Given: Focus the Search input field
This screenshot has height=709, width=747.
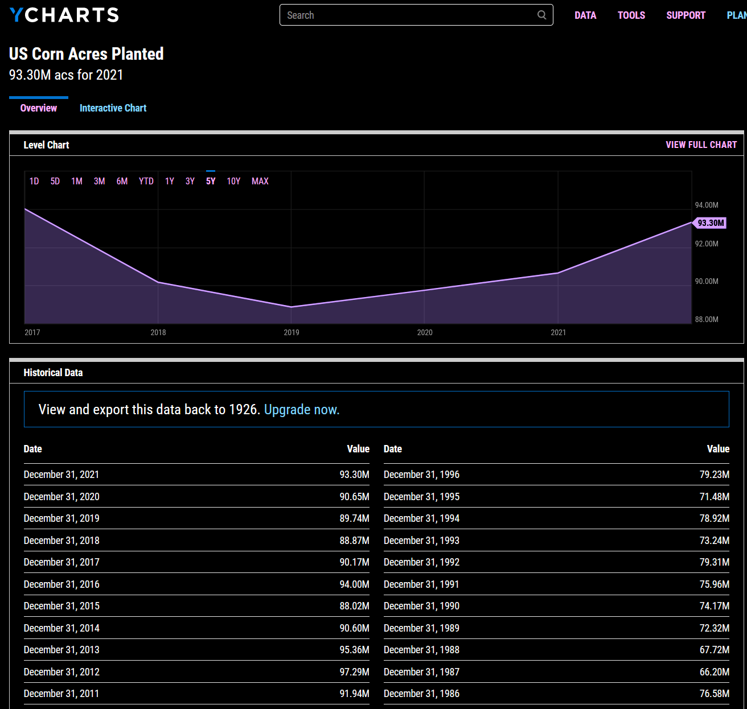Looking at the screenshot, I should pyautogui.click(x=416, y=15).
